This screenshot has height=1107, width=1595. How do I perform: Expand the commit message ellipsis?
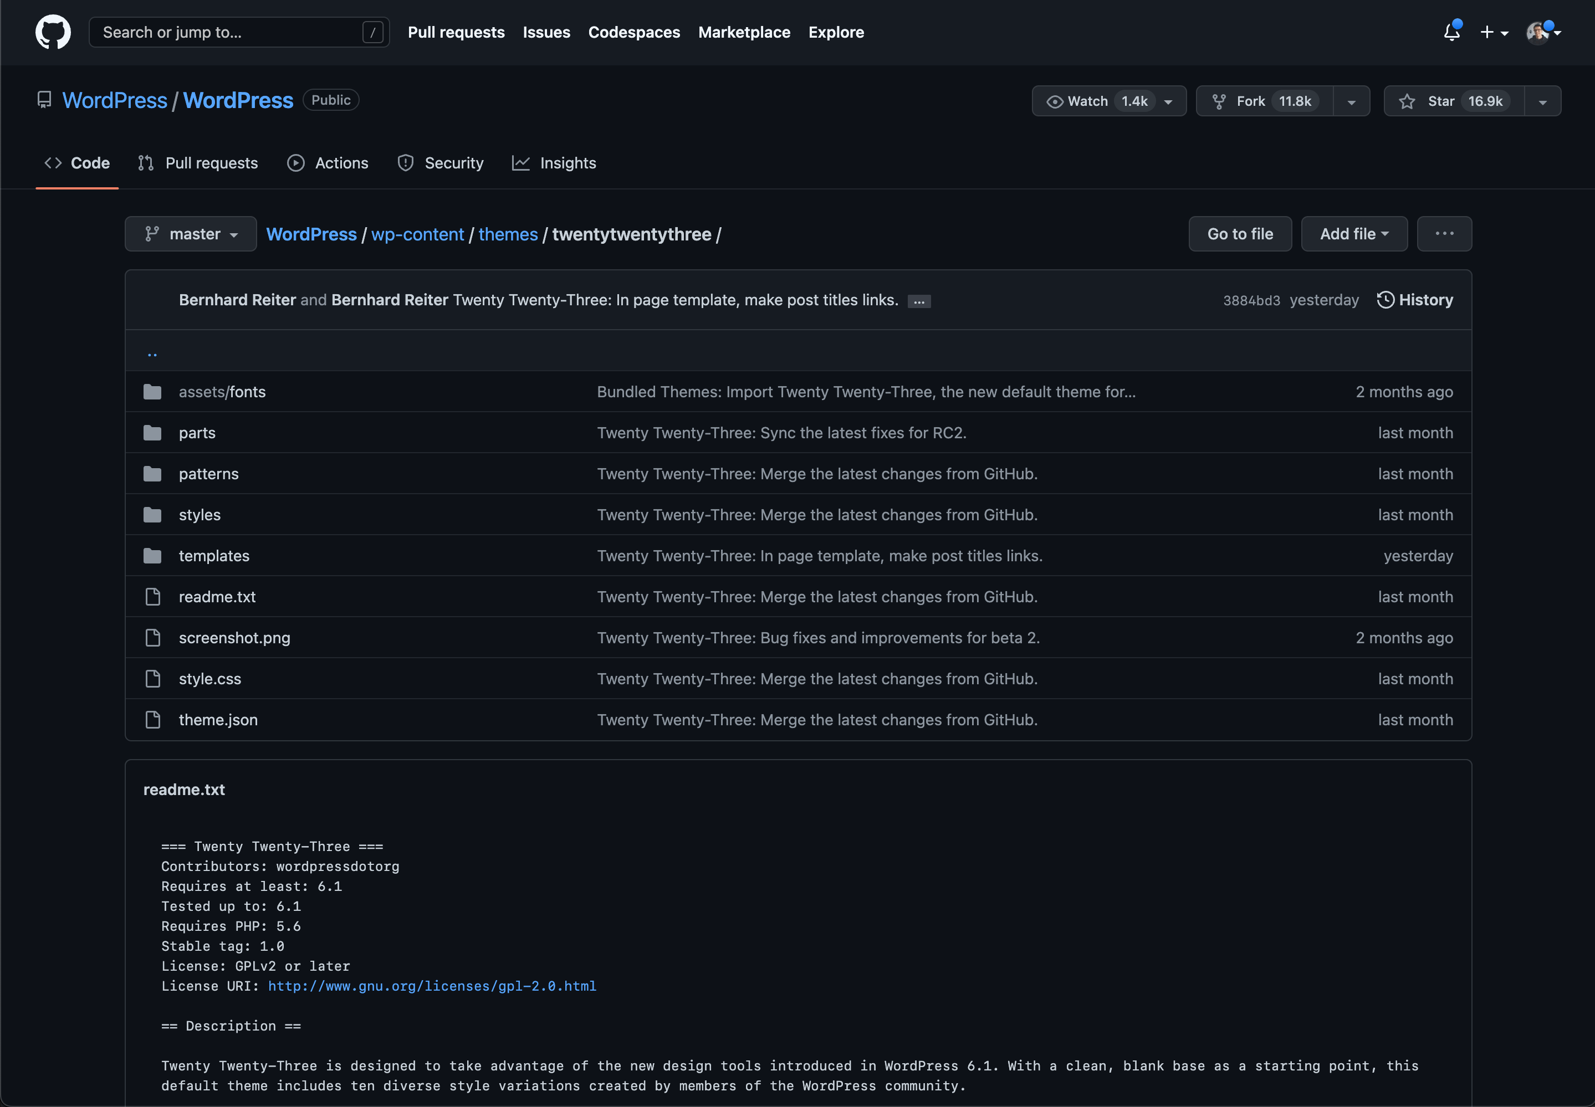click(x=919, y=301)
